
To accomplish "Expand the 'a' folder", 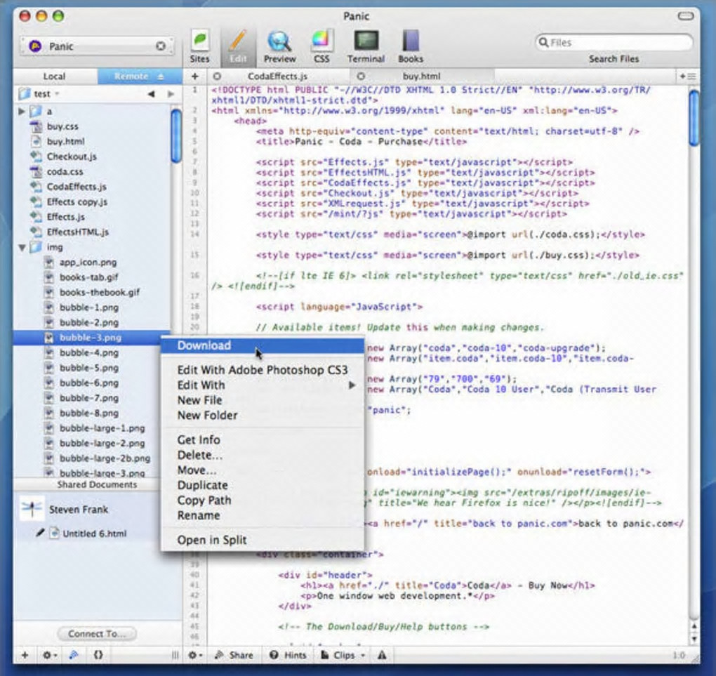I will [22, 112].
